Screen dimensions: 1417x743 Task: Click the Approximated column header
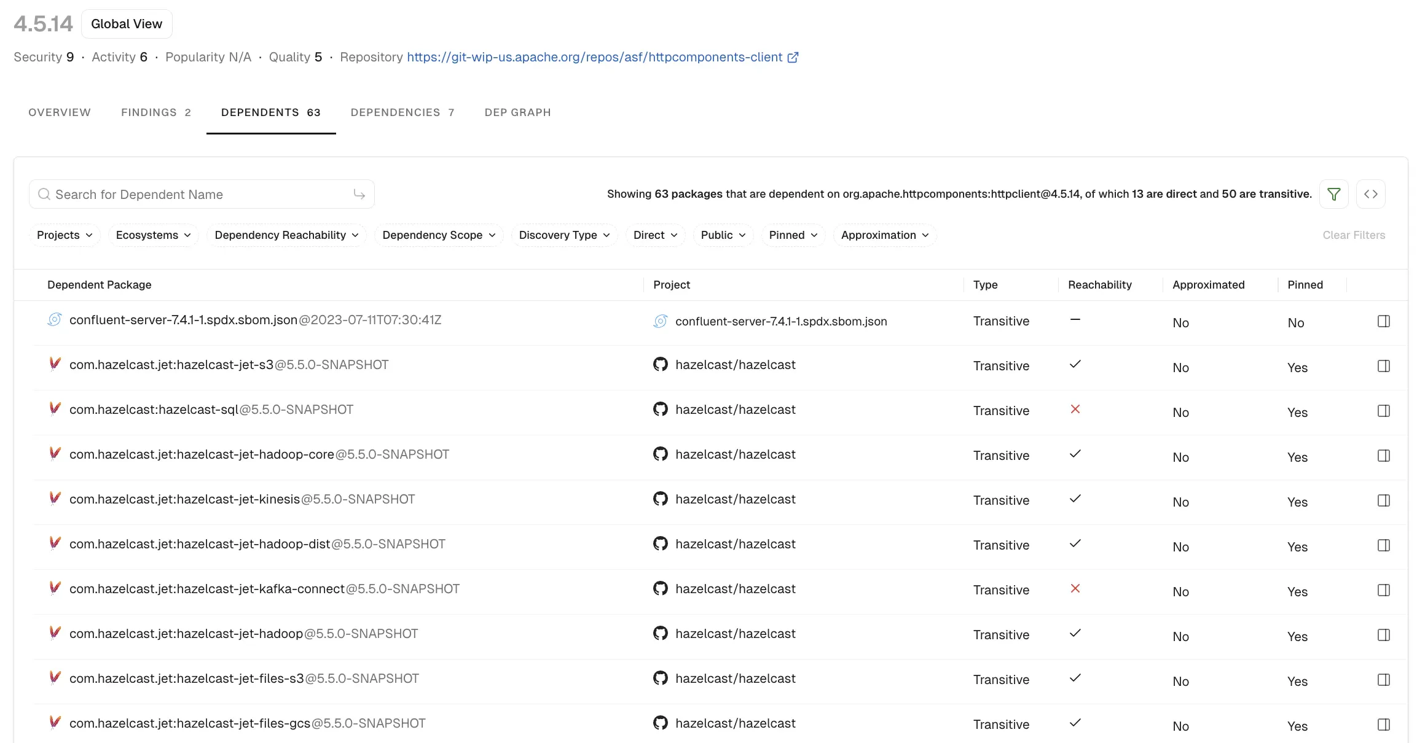click(x=1209, y=285)
